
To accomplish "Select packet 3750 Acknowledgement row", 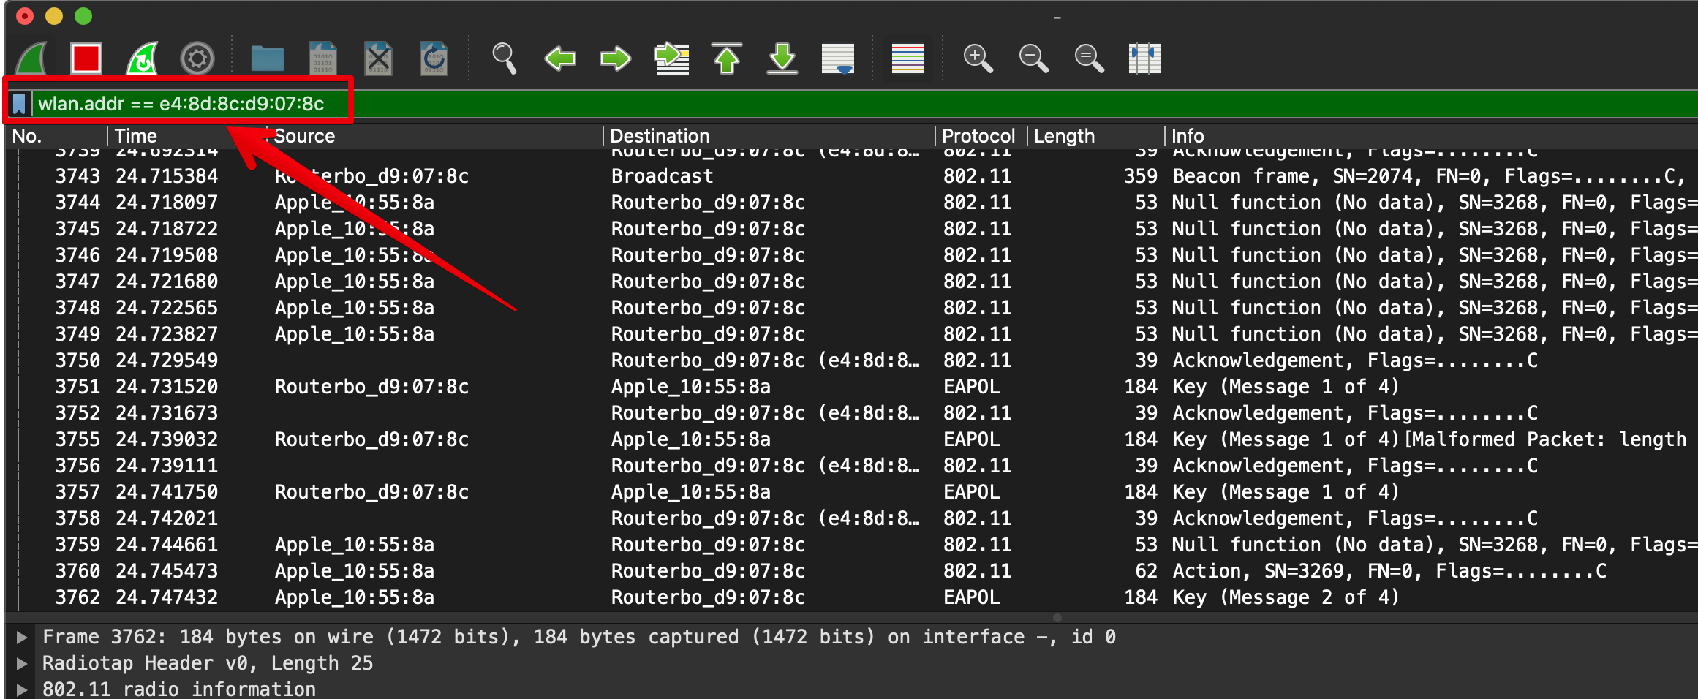I will (x=852, y=360).
